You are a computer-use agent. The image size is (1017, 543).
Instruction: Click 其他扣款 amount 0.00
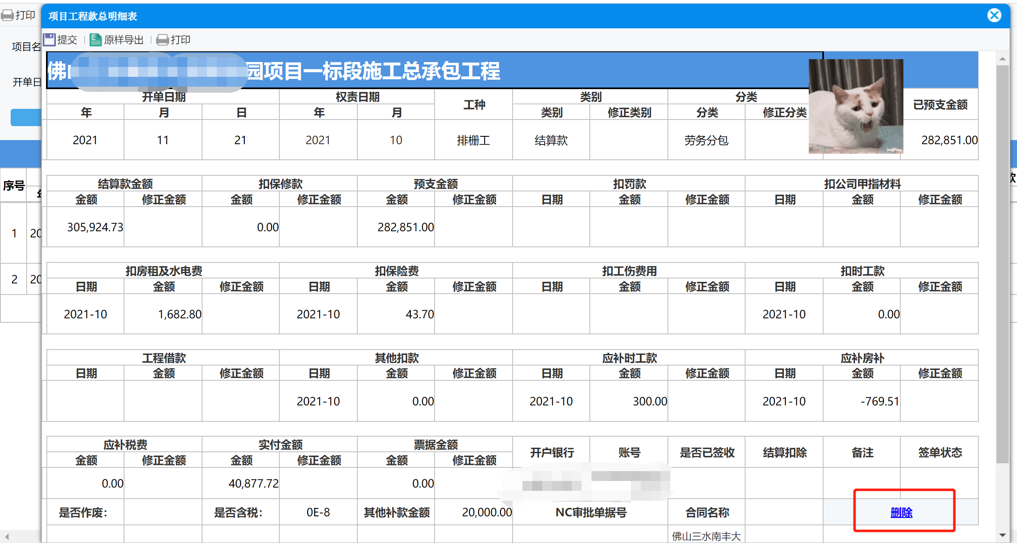tap(423, 401)
